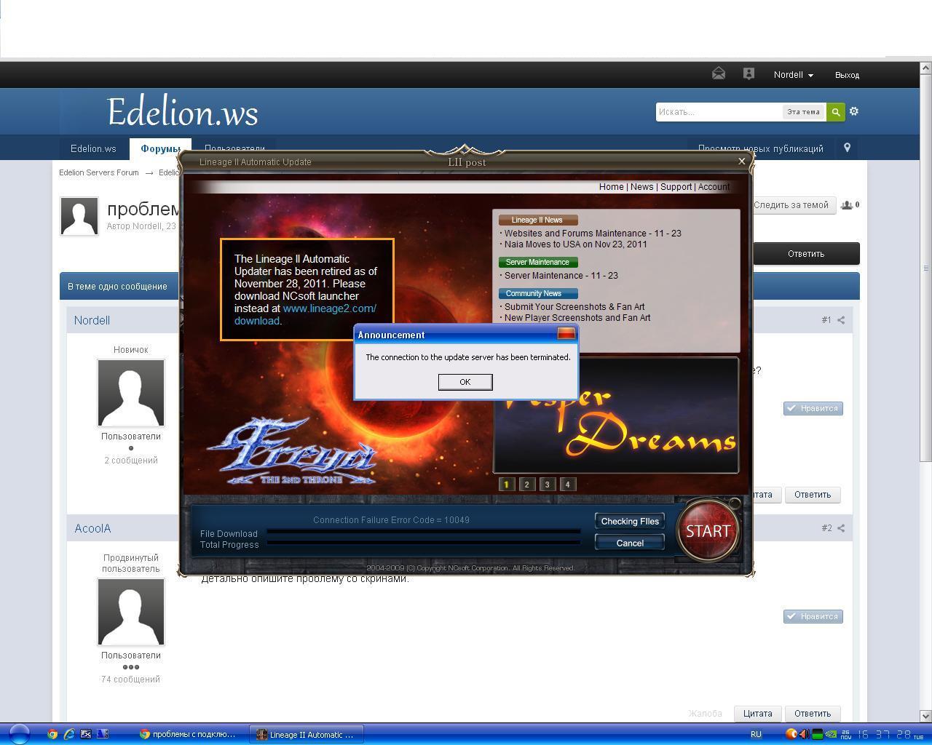932x745 pixels.
Task: Open the 'Эта тема' search scope selector
Action: [x=803, y=112]
